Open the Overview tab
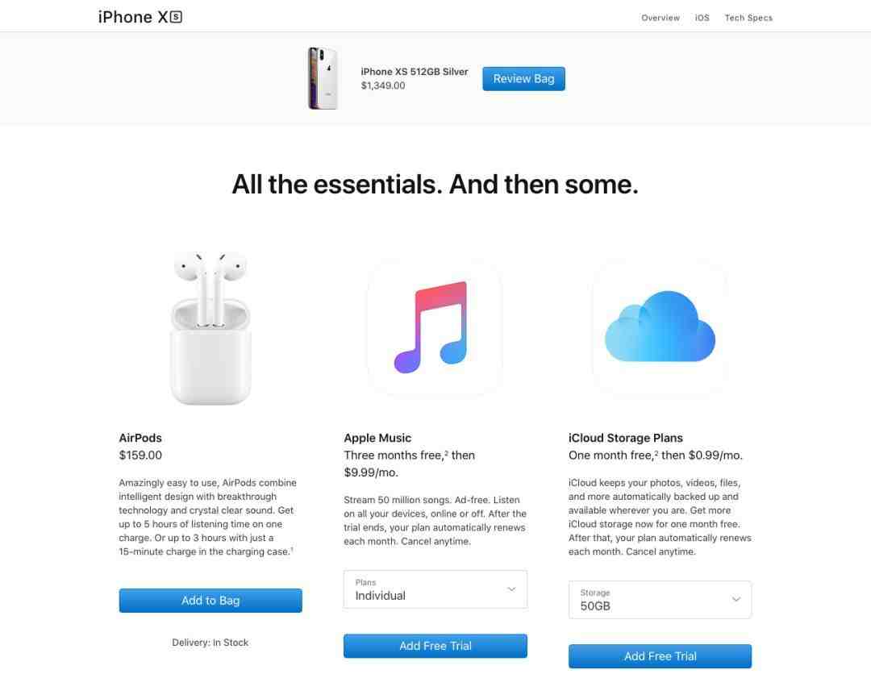 pyautogui.click(x=661, y=18)
